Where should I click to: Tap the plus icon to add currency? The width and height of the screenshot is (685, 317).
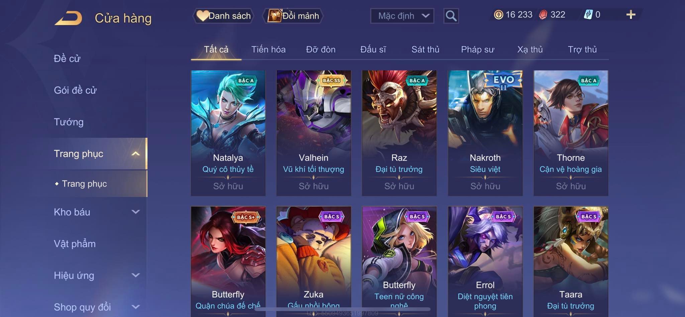(631, 14)
